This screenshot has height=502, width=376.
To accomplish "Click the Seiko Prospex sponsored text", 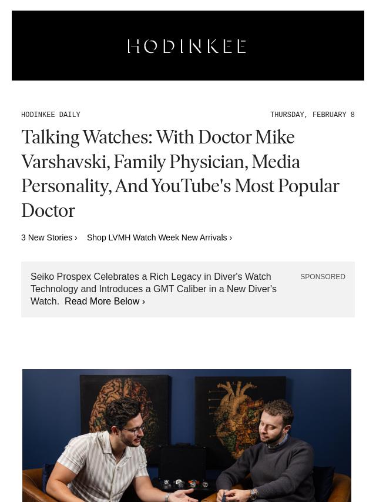I will 153,289.
